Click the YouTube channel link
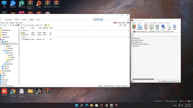The width and height of the screenshot is (193, 108). click(120, 23)
